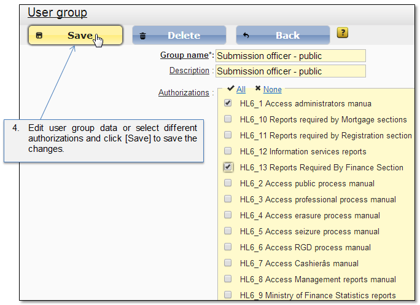Tick HL6_12 Information services reports
The width and height of the screenshot is (420, 305).
228,151
